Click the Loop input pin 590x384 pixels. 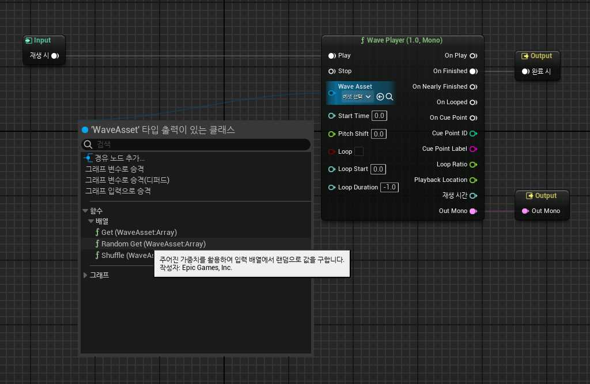click(331, 151)
